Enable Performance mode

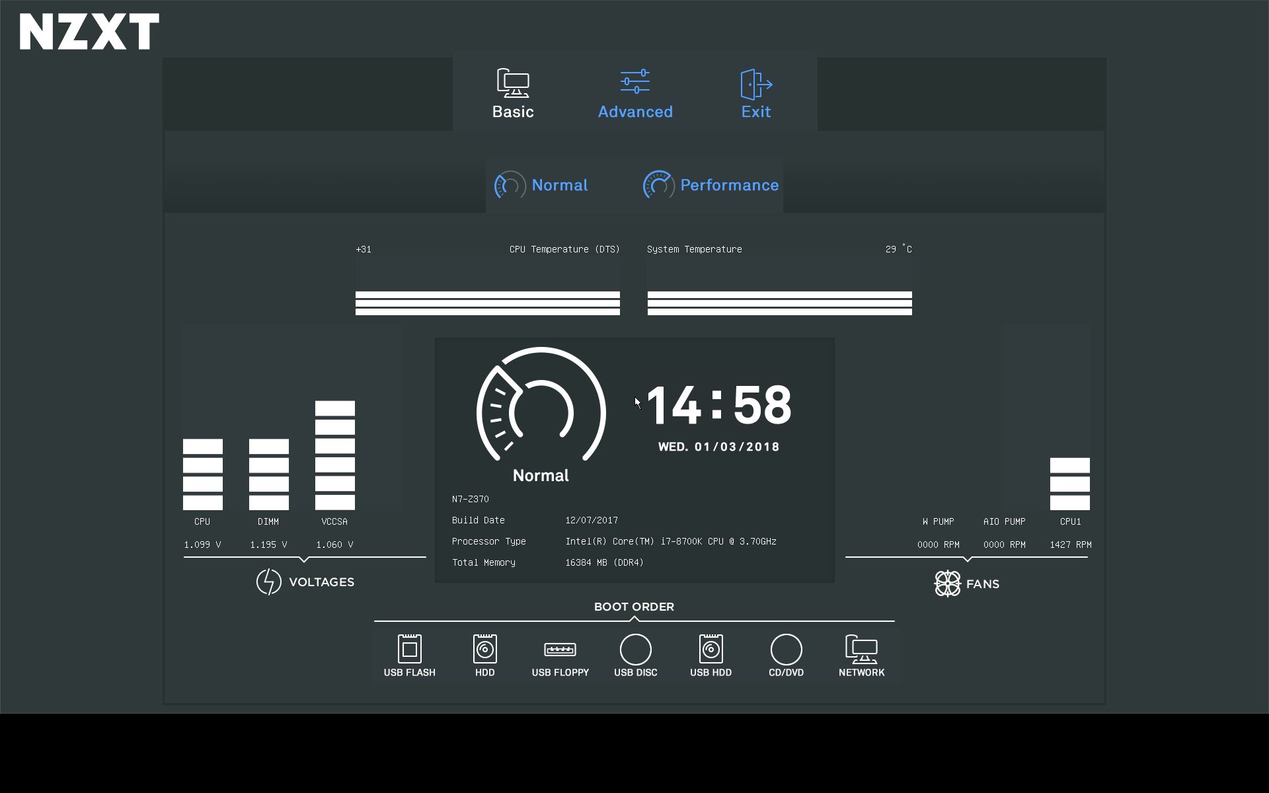[711, 185]
